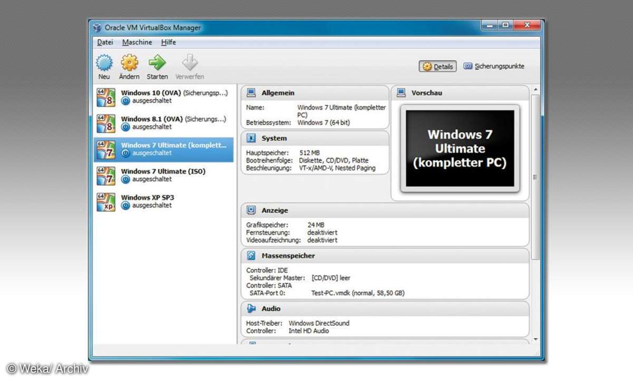Click the Windows XP SP3 OS icon
The height and width of the screenshot is (380, 633).
coord(106,202)
